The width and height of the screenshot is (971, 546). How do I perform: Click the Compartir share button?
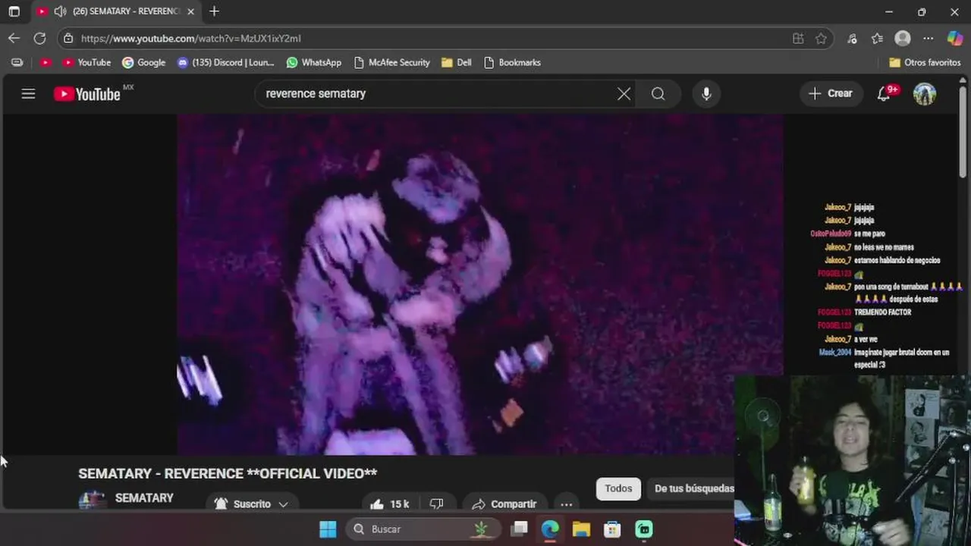tap(504, 504)
